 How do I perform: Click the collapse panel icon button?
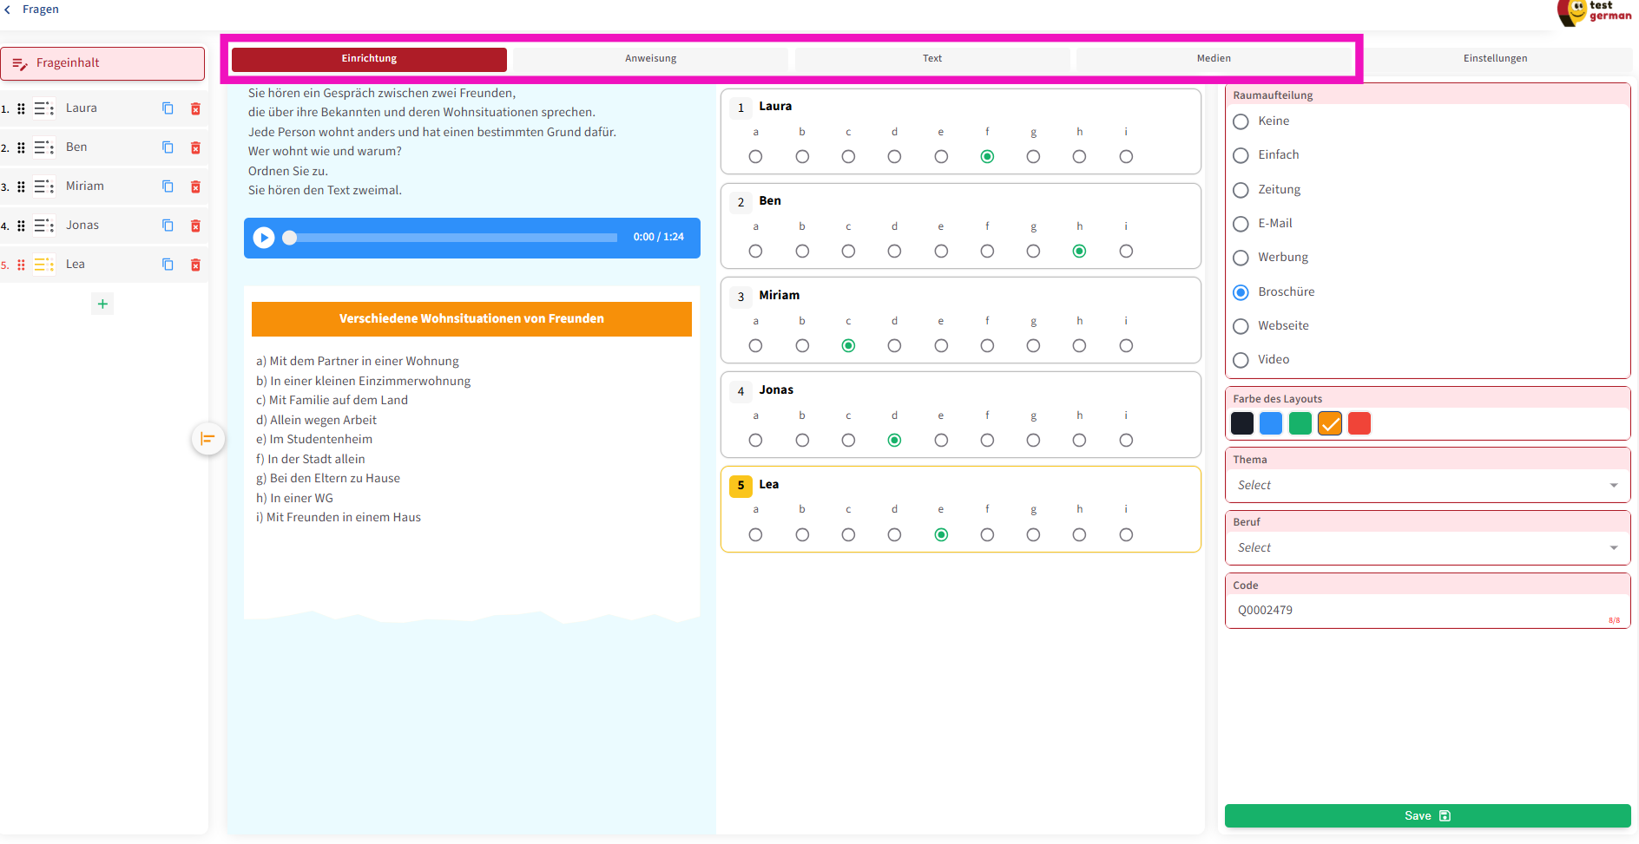click(207, 439)
